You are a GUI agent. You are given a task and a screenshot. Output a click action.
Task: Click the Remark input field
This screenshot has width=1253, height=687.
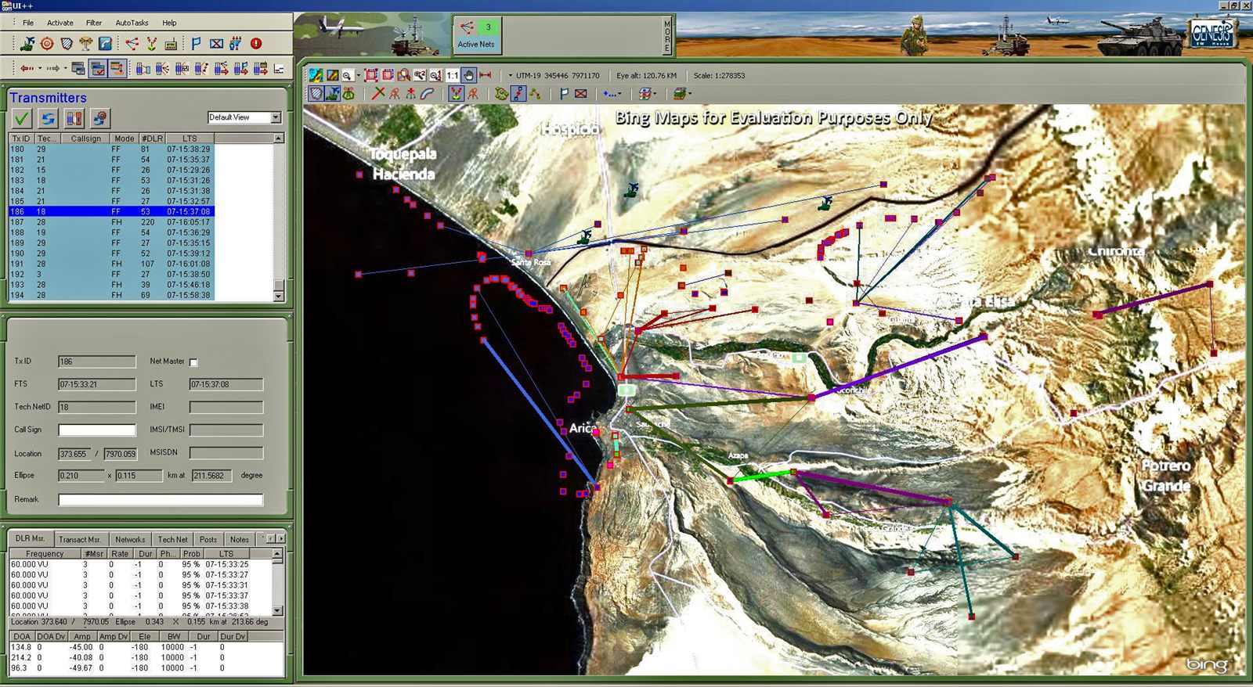[x=161, y=499]
